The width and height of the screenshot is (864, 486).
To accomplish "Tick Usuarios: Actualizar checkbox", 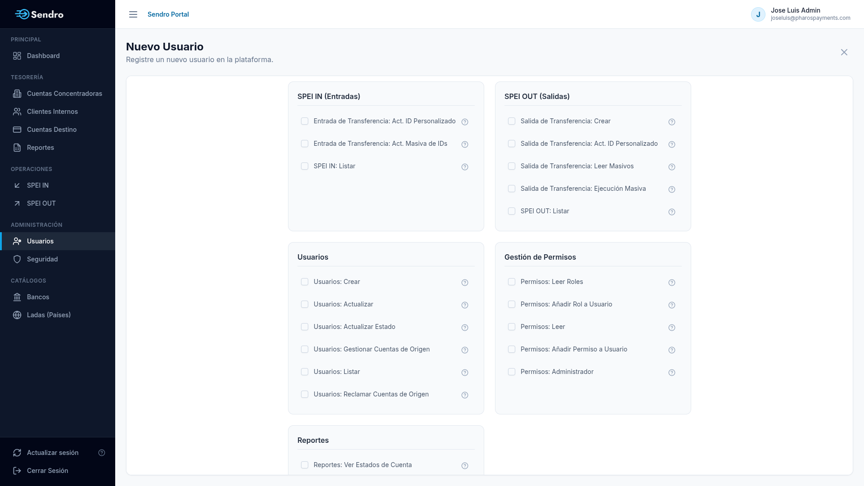I will pyautogui.click(x=305, y=304).
